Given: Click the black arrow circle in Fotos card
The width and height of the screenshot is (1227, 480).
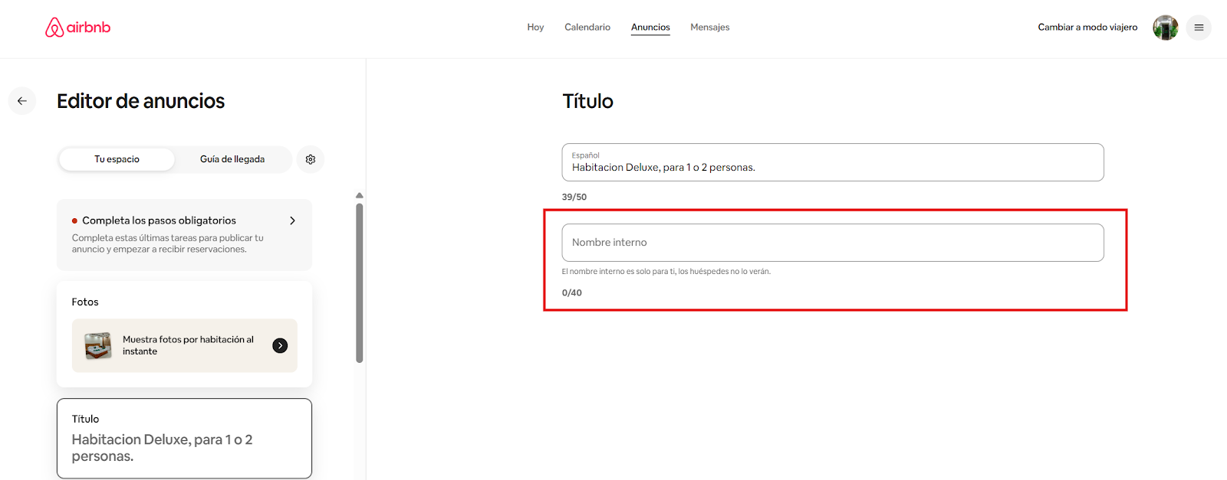Looking at the screenshot, I should [x=281, y=346].
